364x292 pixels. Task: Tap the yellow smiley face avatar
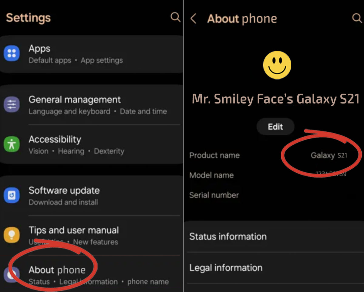coord(277,65)
